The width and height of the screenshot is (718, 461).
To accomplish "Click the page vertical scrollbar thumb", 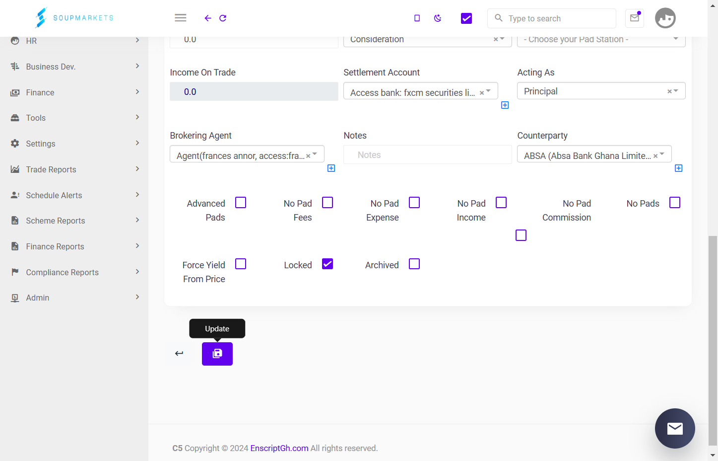I will pyautogui.click(x=713, y=340).
